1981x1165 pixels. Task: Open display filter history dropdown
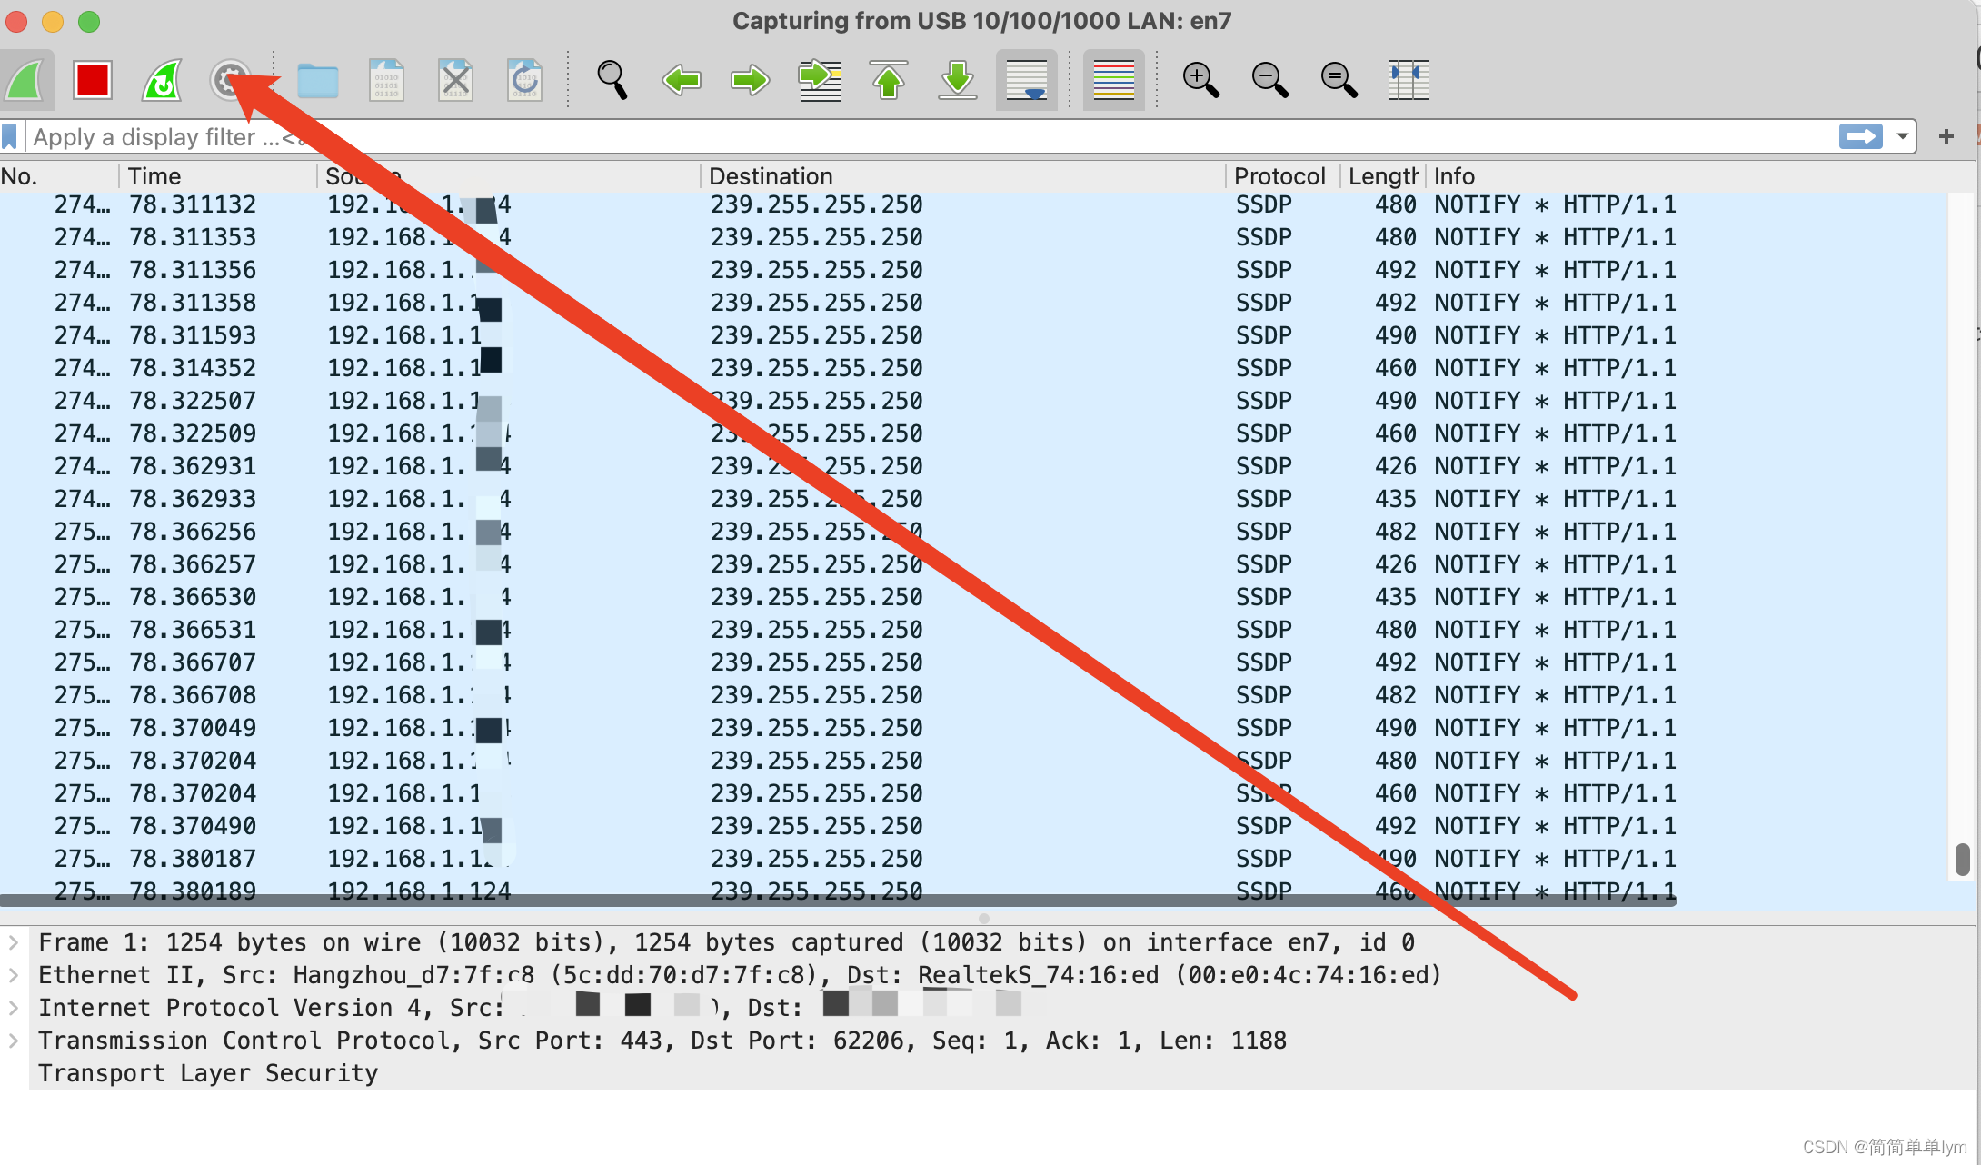click(x=1902, y=137)
